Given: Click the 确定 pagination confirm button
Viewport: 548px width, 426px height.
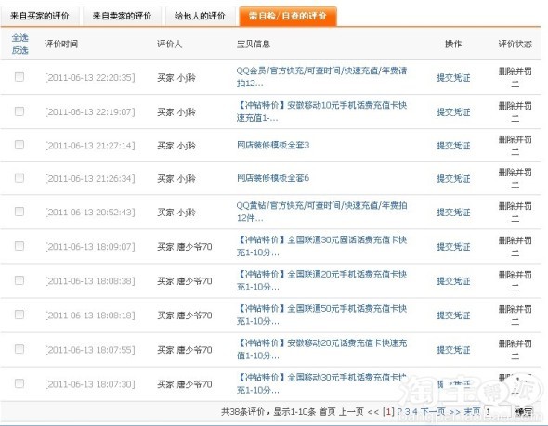Looking at the screenshot, I should [x=524, y=412].
